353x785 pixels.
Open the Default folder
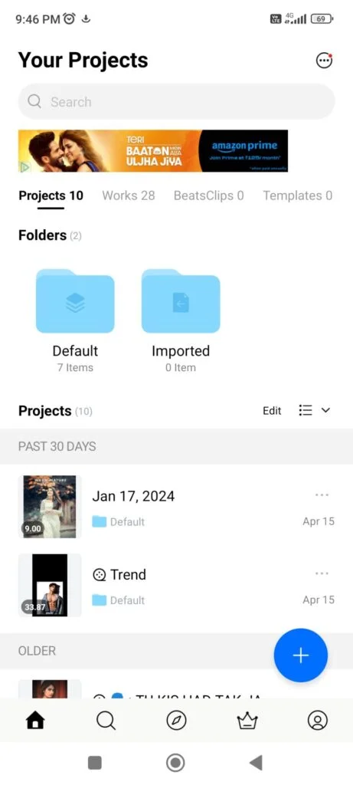point(75,320)
